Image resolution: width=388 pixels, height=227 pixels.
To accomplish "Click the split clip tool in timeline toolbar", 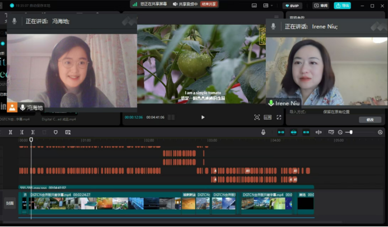I will 10,132.
